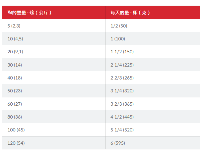203x153 pixels.
Task: Select the 4 1/2 (445) amount cell
Action: point(122,117)
